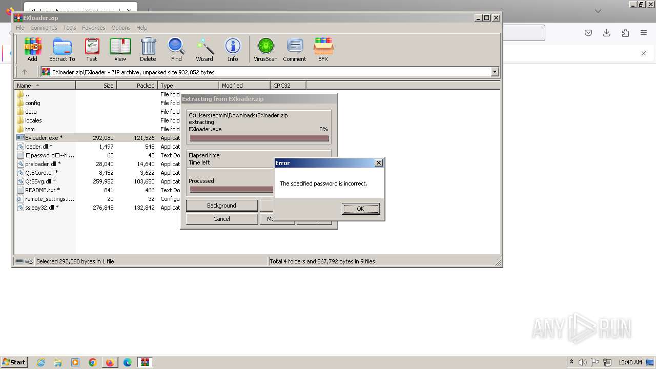The width and height of the screenshot is (656, 369).
Task: Click the Extract To toolbar icon
Action: (x=62, y=50)
